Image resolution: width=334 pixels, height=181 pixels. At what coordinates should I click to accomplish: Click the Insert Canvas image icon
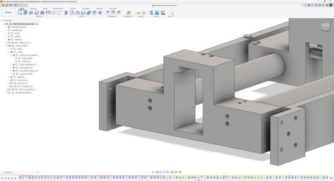click(x=157, y=13)
